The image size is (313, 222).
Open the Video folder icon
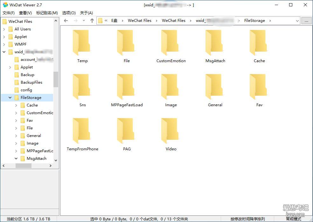coord(170,131)
